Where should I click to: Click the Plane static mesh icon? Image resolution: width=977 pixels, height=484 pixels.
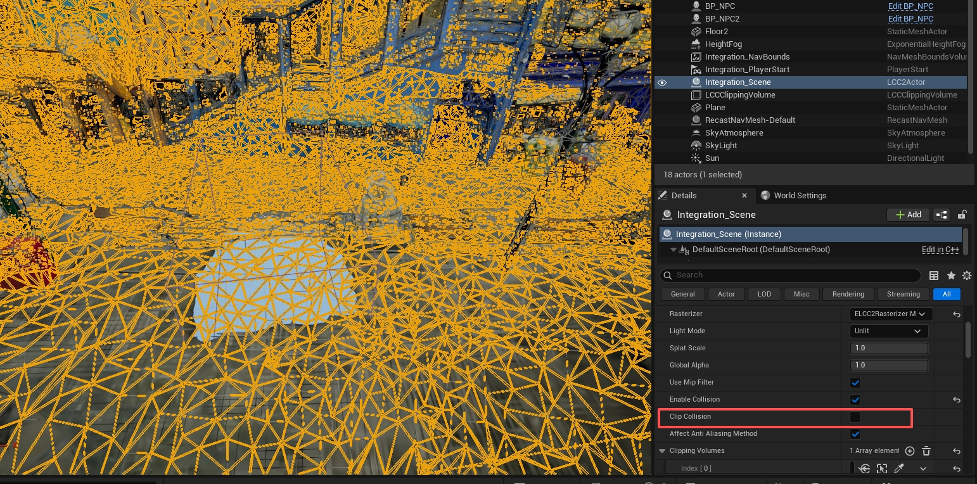coord(696,108)
